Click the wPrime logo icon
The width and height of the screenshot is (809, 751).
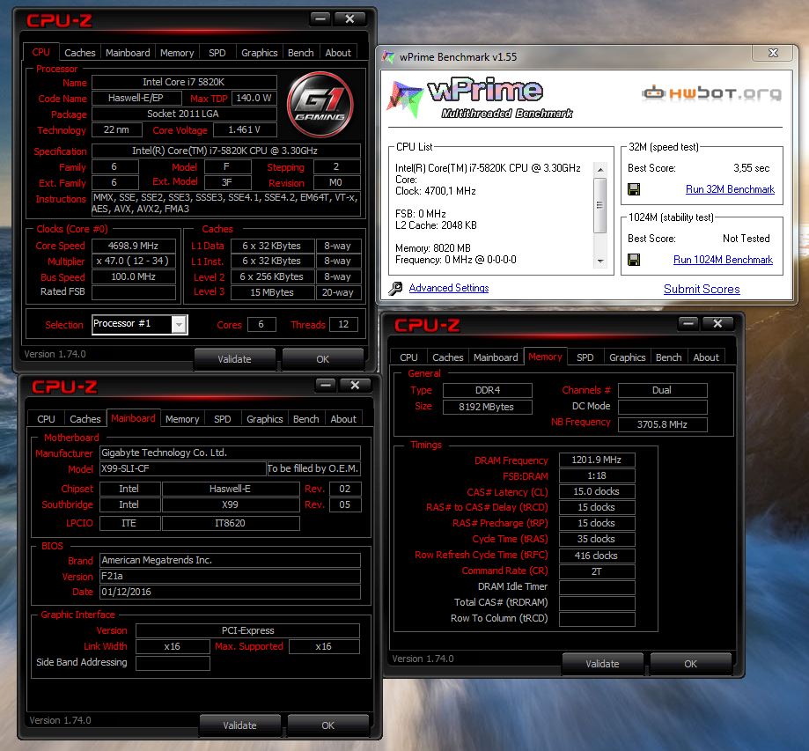point(405,98)
